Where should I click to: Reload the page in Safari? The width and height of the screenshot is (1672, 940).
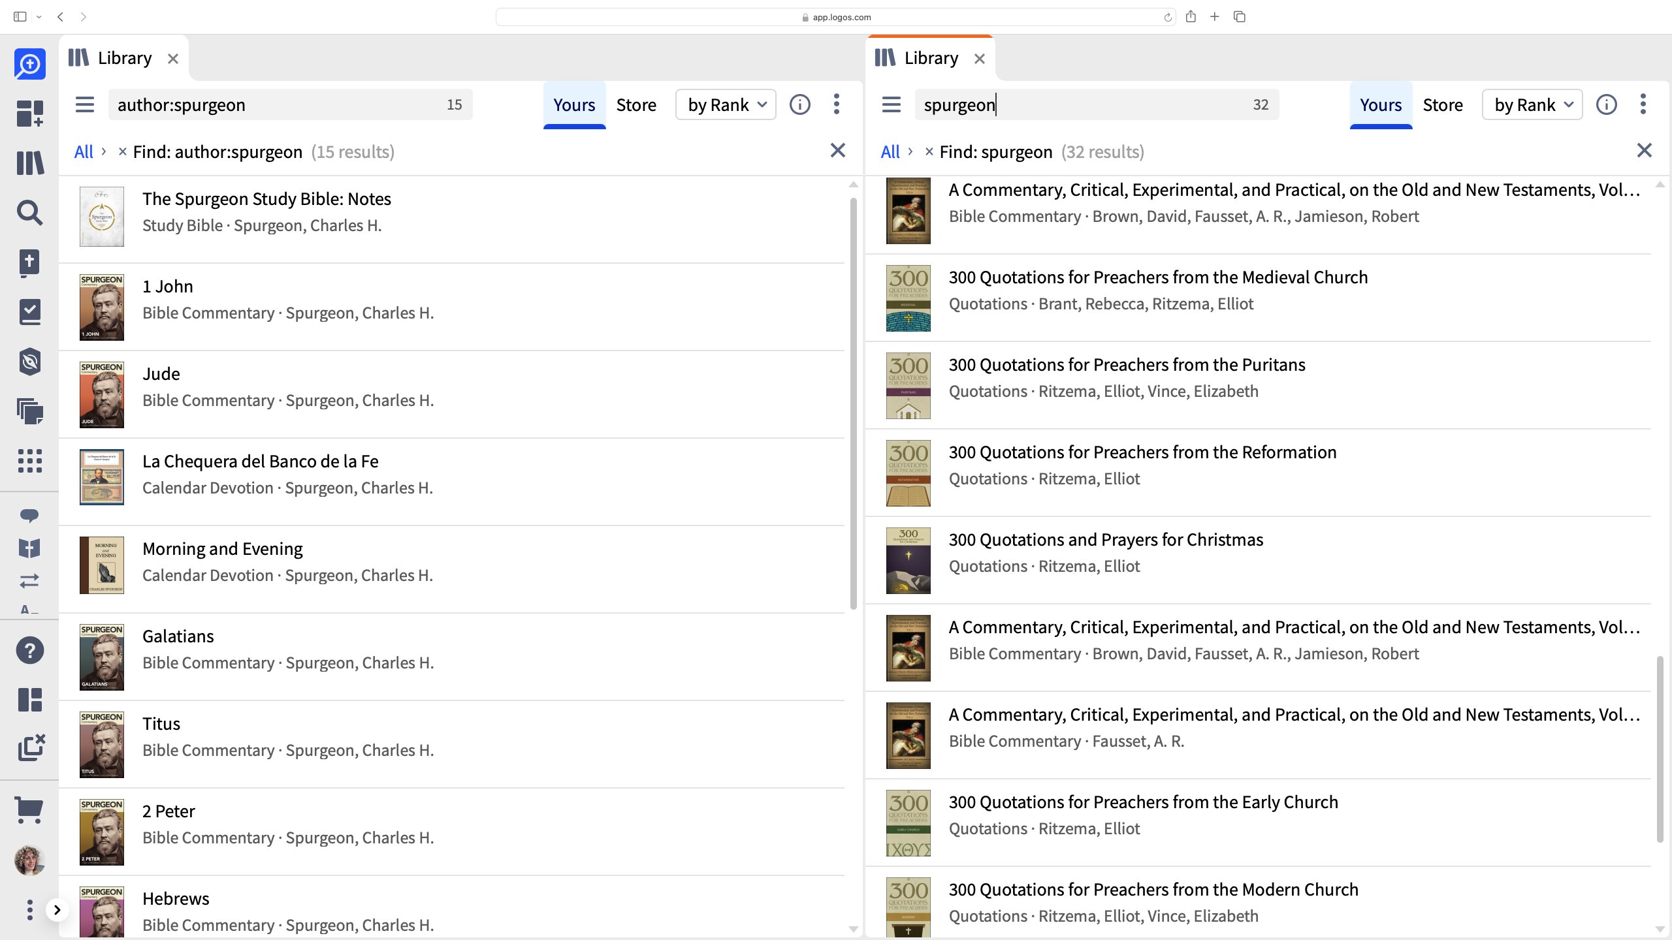tap(1168, 17)
